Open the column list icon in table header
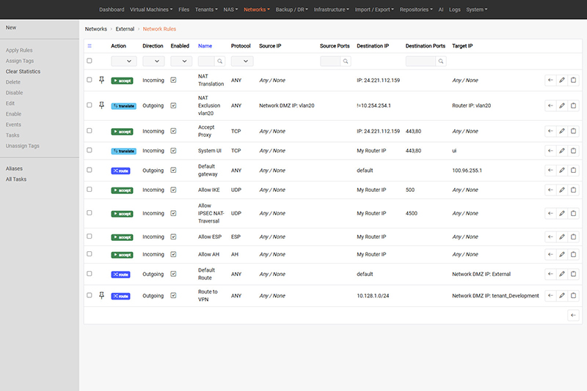This screenshot has height=391, width=587. (x=90, y=46)
